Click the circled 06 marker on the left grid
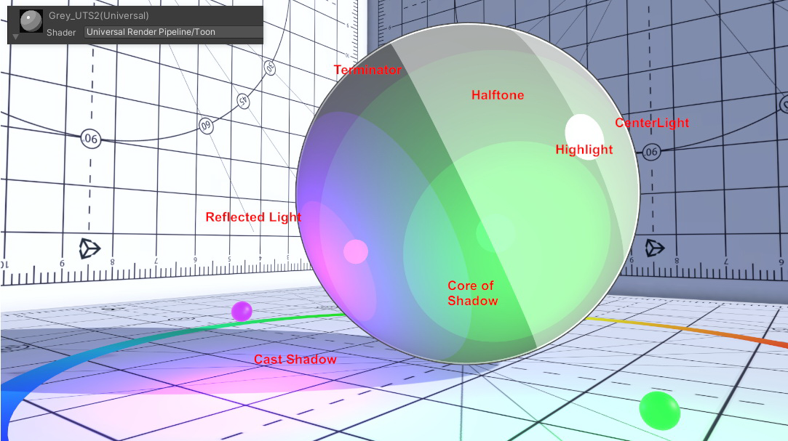 (x=90, y=140)
